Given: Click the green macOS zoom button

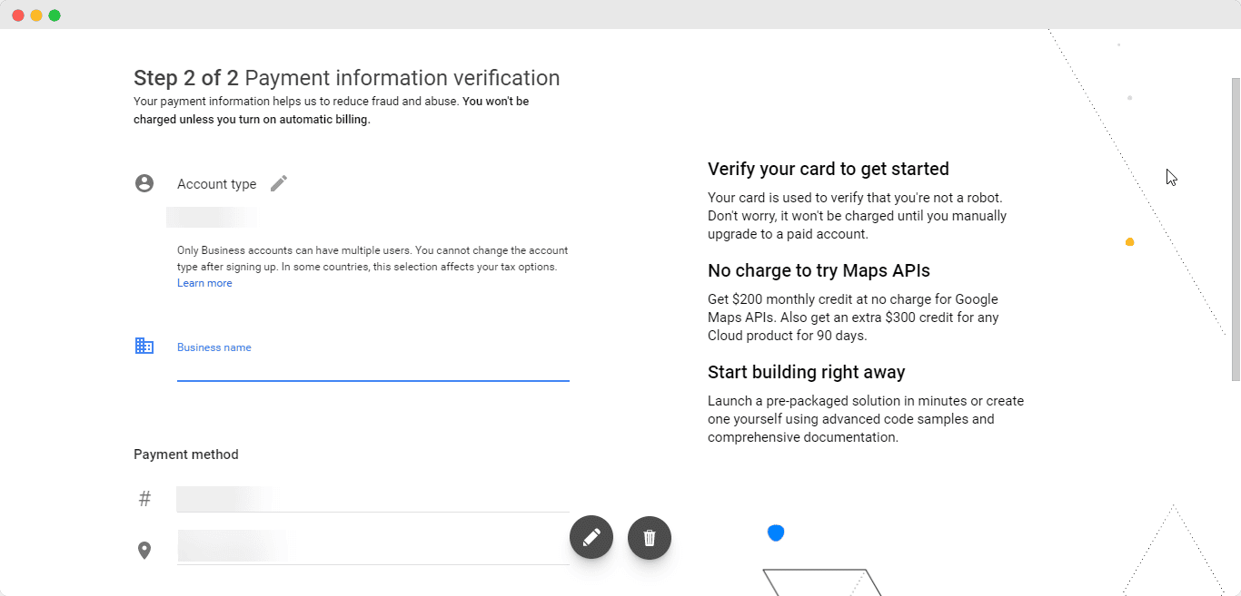Looking at the screenshot, I should [55, 15].
